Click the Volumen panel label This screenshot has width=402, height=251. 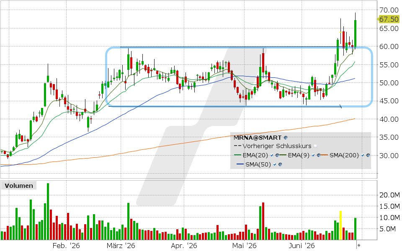point(19,186)
